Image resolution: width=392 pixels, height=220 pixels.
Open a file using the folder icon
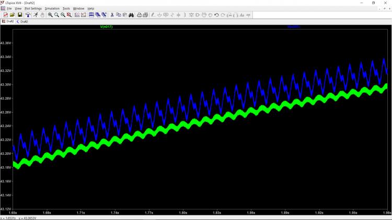(x=12, y=15)
